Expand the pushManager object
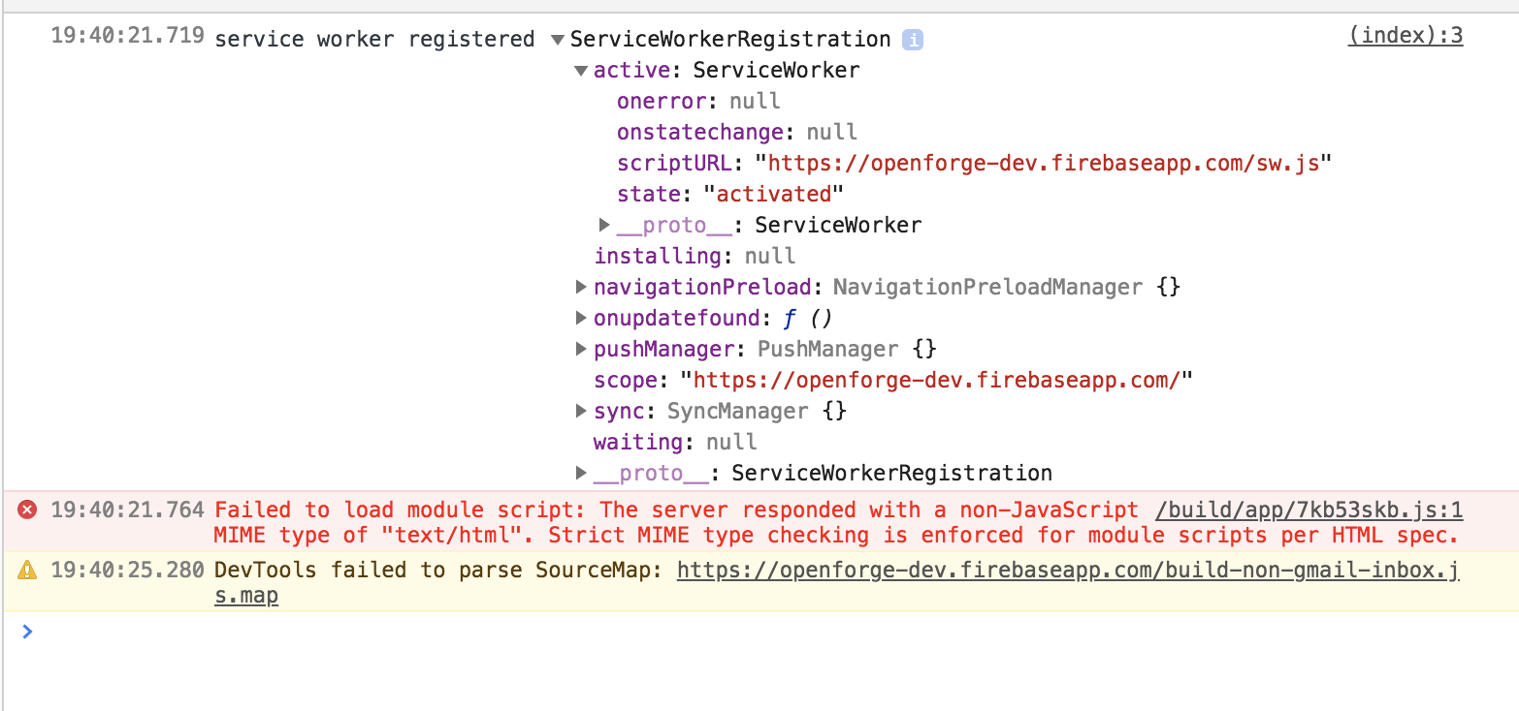This screenshot has height=711, width=1519. pyautogui.click(x=580, y=349)
